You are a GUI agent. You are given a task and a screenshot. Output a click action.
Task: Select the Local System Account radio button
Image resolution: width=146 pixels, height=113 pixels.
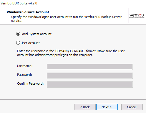point(18,34)
